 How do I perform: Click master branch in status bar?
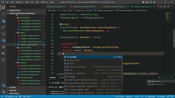point(10,96)
